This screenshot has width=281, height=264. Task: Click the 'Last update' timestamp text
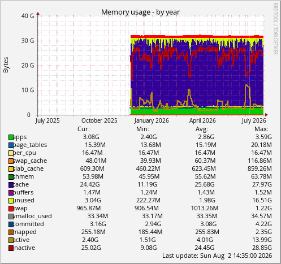pos(217,256)
